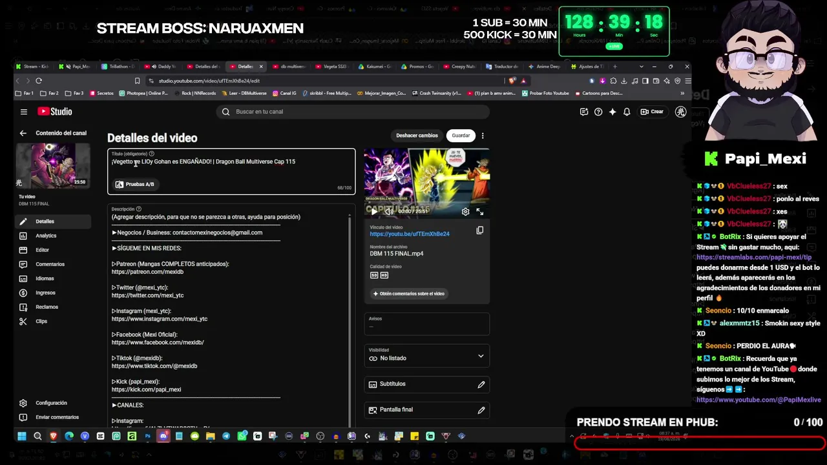
Task: Open the Visibilidad dropdown
Action: pos(426,355)
